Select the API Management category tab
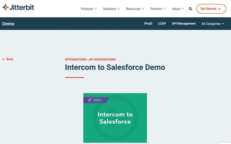 (184, 24)
